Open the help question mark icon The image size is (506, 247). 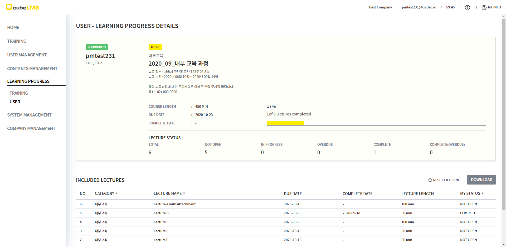(x=467, y=7)
